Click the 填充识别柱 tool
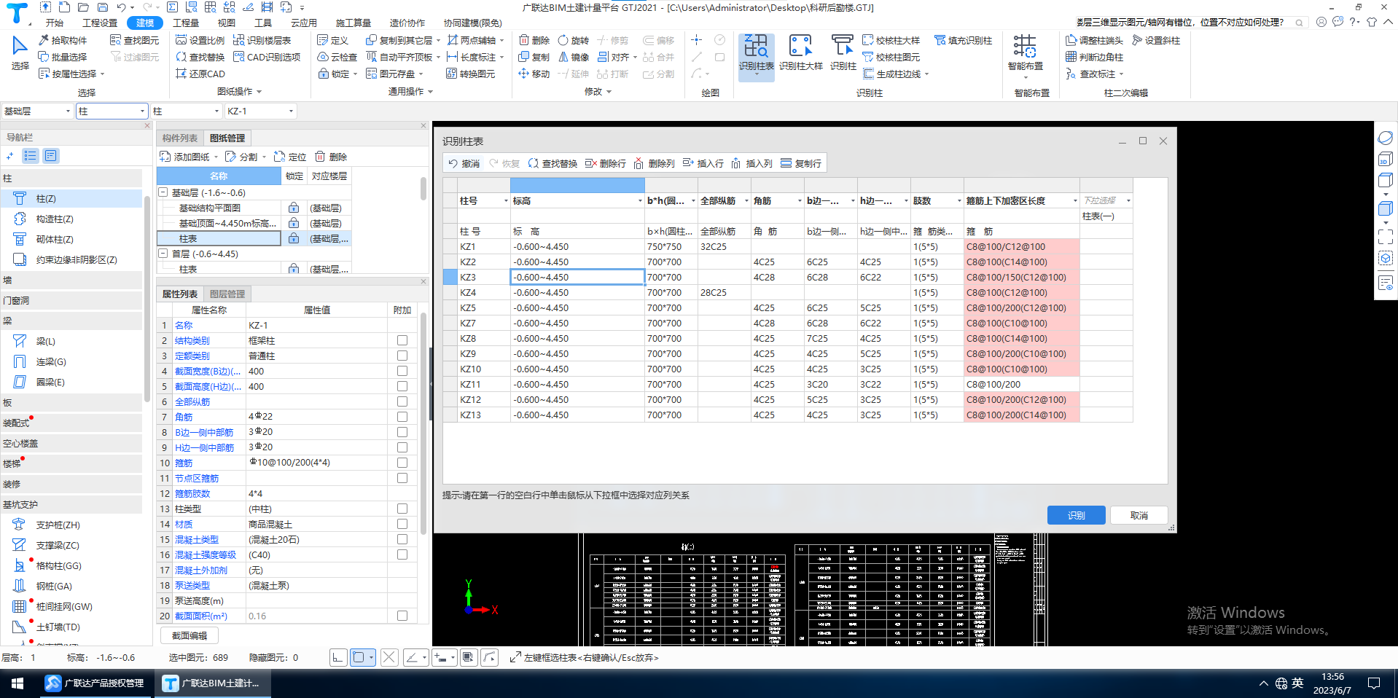 (x=963, y=40)
